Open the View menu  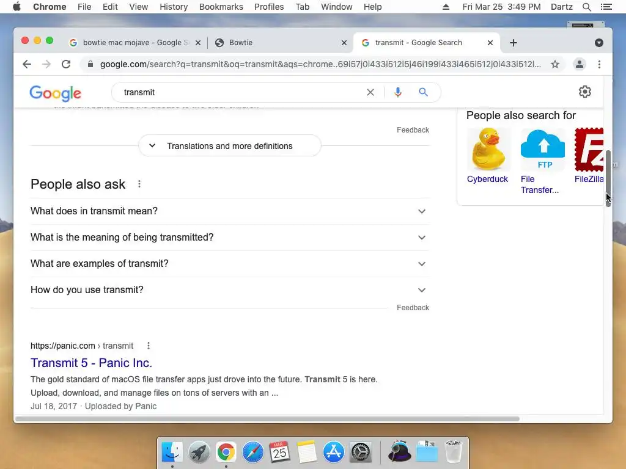click(139, 7)
